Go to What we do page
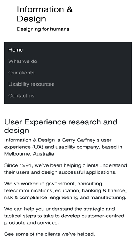 coord(22,61)
